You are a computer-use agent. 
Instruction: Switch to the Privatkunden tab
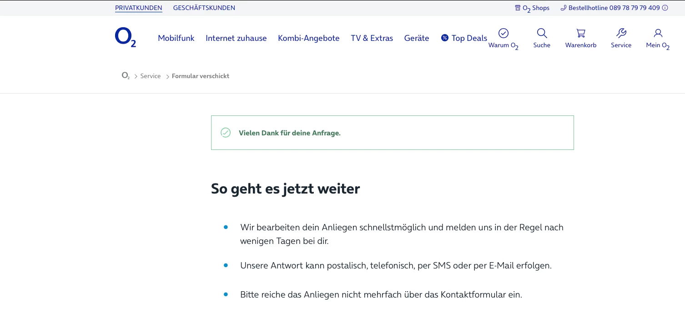[x=139, y=8]
